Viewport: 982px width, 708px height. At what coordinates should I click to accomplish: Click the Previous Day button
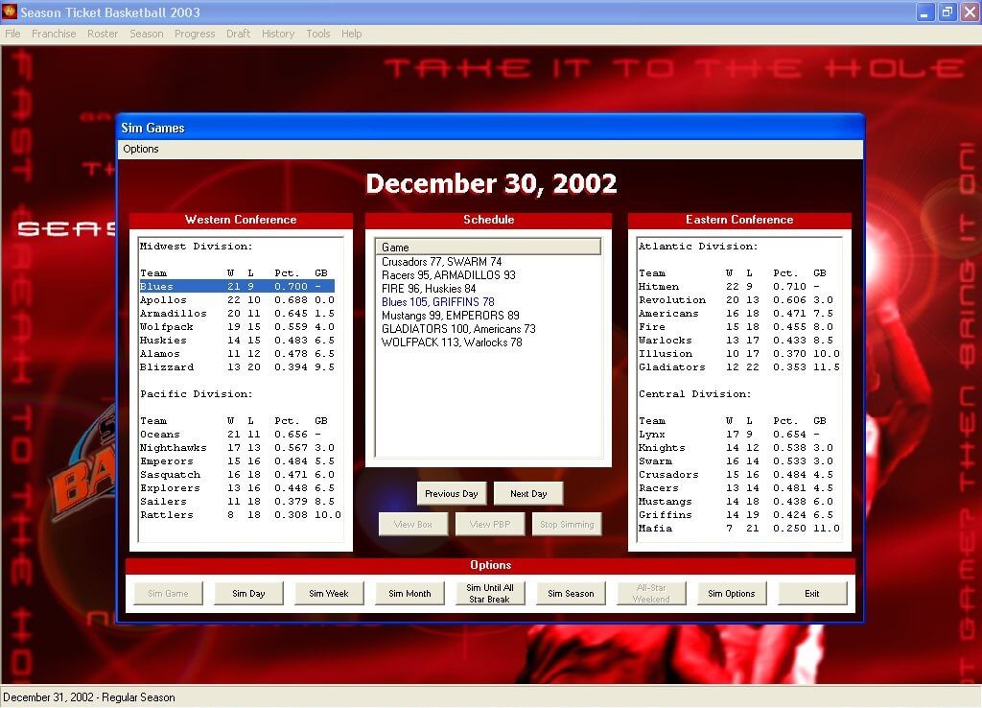[x=451, y=494]
